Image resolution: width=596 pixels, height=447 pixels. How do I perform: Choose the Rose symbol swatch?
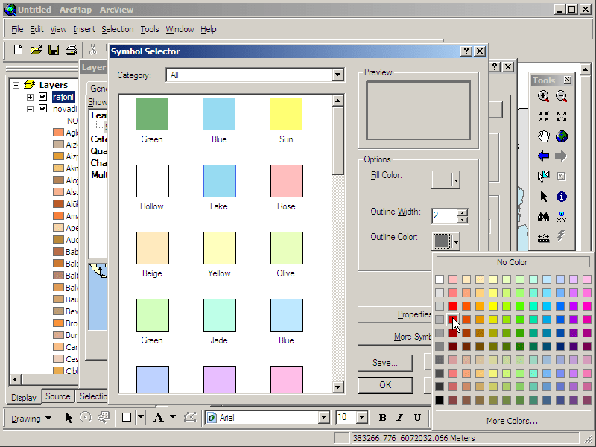click(287, 181)
